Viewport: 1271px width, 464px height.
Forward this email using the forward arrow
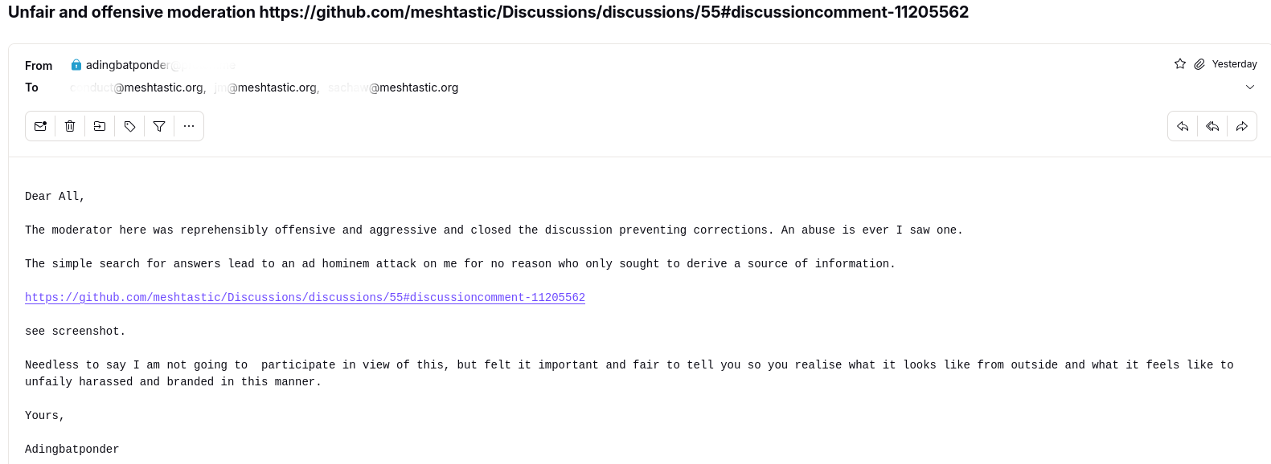1242,126
